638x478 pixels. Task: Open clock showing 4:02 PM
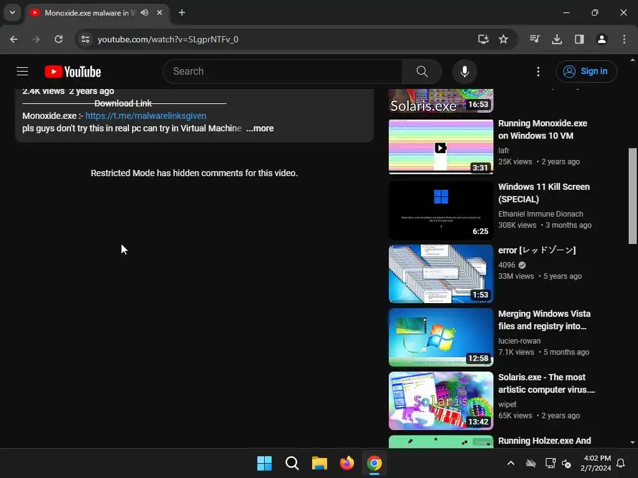pos(596,463)
